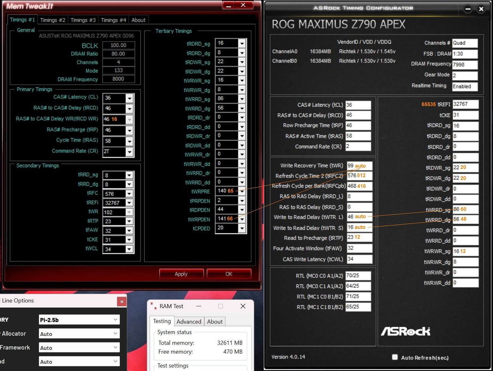
Task: Click the Version 4.0.14 text
Action: pos(288,357)
